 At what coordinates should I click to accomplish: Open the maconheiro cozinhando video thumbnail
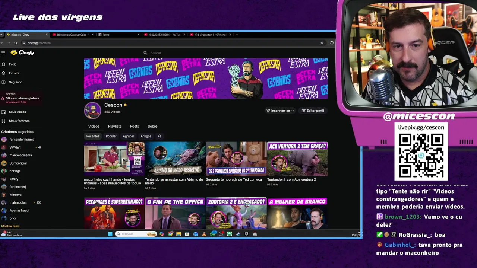click(x=114, y=159)
